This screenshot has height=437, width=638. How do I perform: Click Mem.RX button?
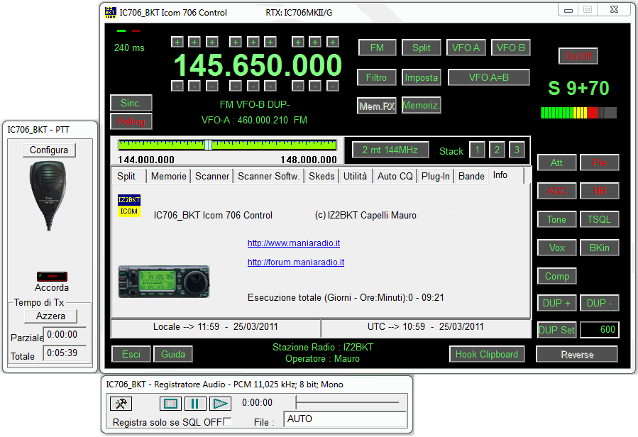[x=377, y=106]
